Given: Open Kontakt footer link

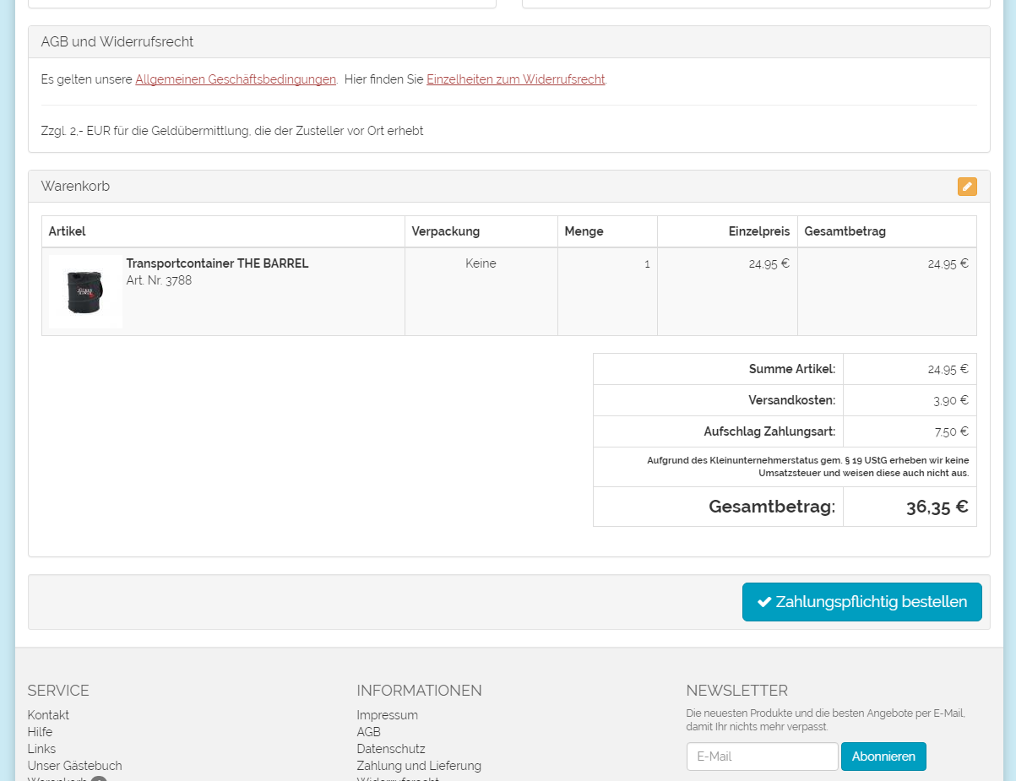Looking at the screenshot, I should 48,715.
